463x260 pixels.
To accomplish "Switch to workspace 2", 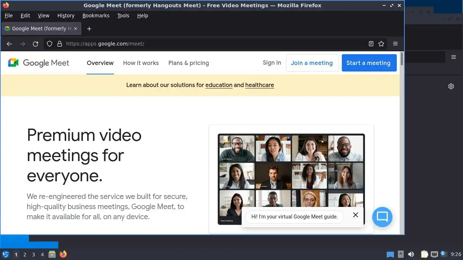I will [x=25, y=255].
